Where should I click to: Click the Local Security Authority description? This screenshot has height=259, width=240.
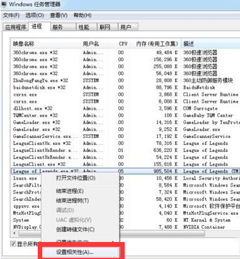tap(211, 178)
